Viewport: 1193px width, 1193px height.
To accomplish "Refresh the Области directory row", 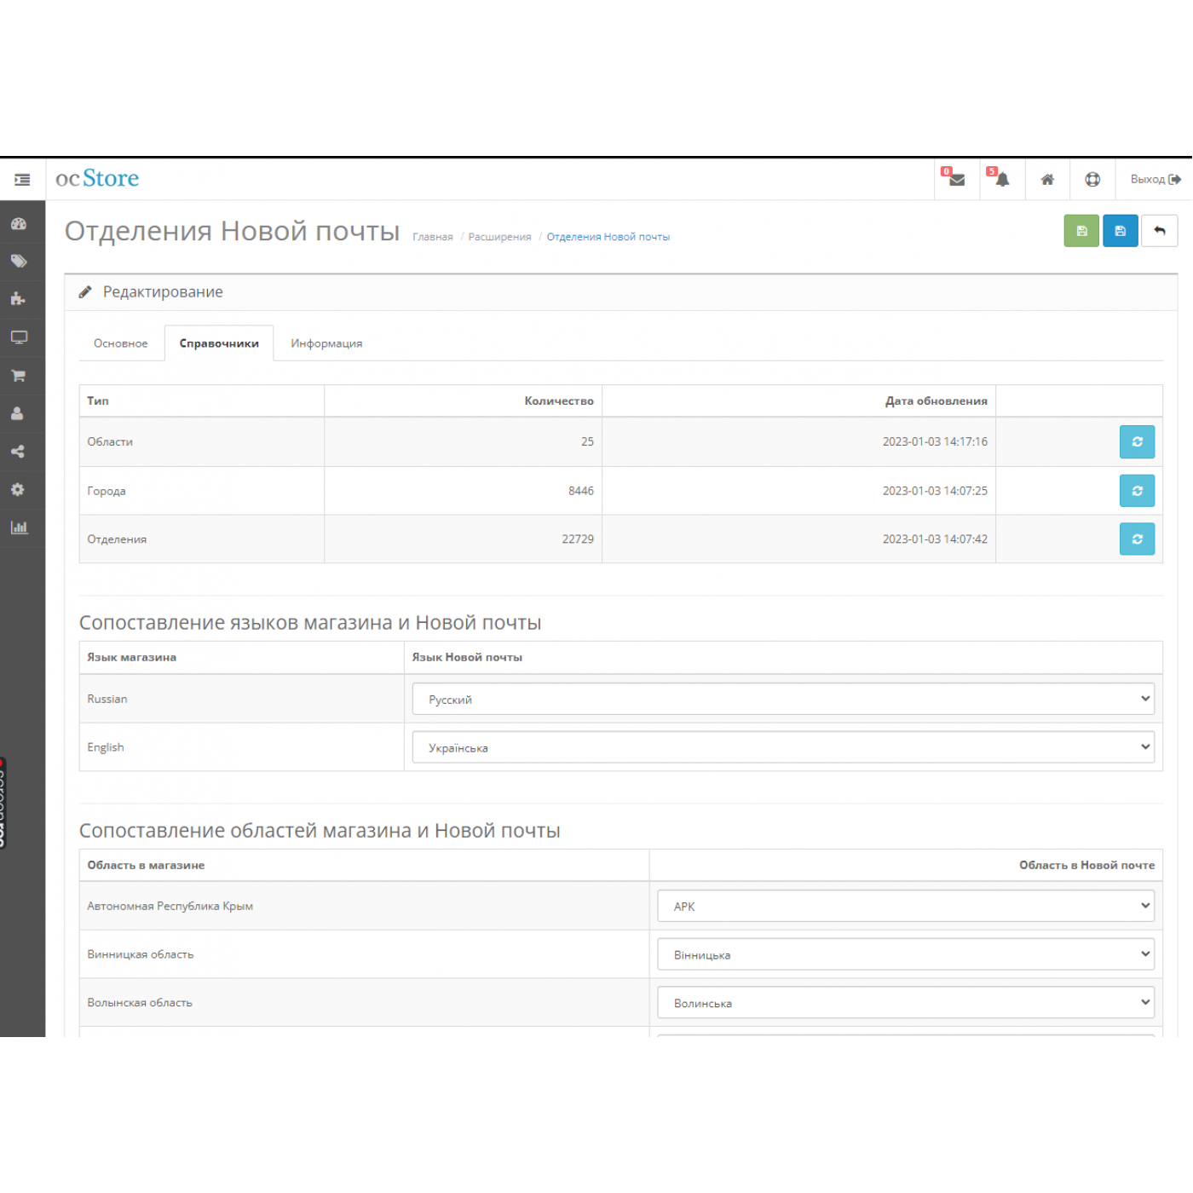I will (x=1137, y=442).
